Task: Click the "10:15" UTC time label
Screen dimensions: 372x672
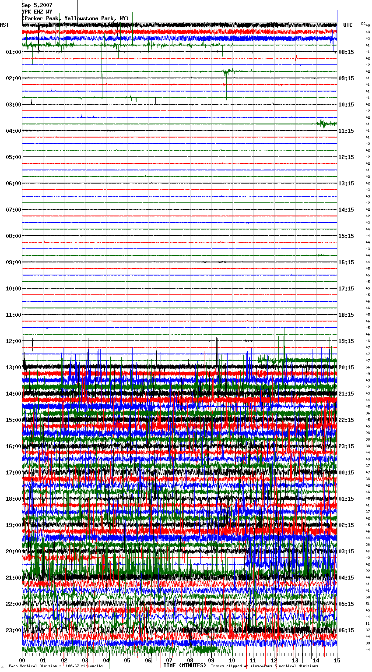Action: (346, 105)
